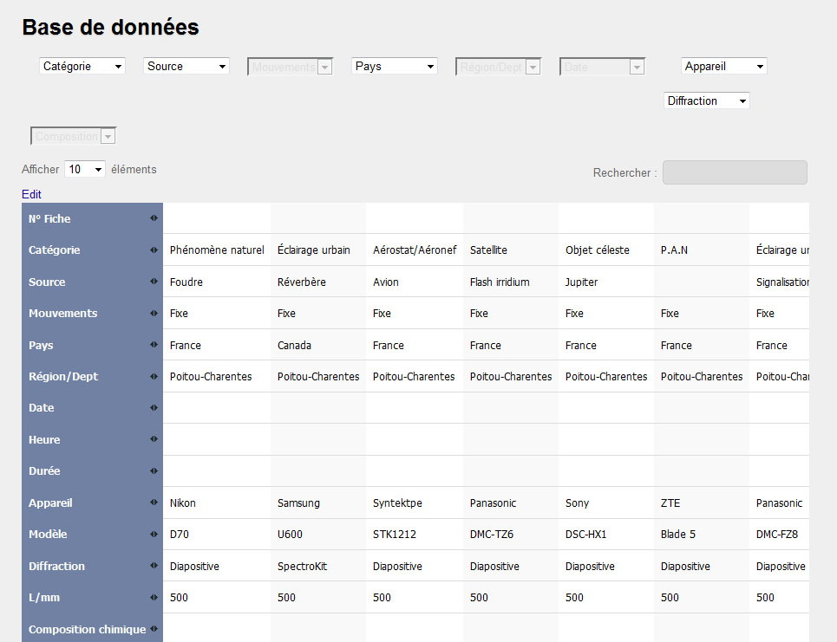Click sort arrows icon beside N° Fiche
Image resolution: width=837 pixels, height=642 pixels.
tap(154, 218)
